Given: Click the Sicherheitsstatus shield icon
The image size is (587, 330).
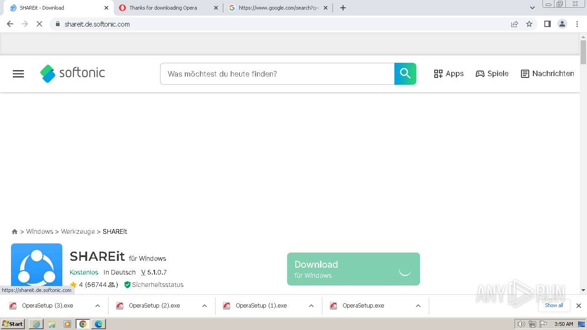Looking at the screenshot, I should [x=127, y=285].
